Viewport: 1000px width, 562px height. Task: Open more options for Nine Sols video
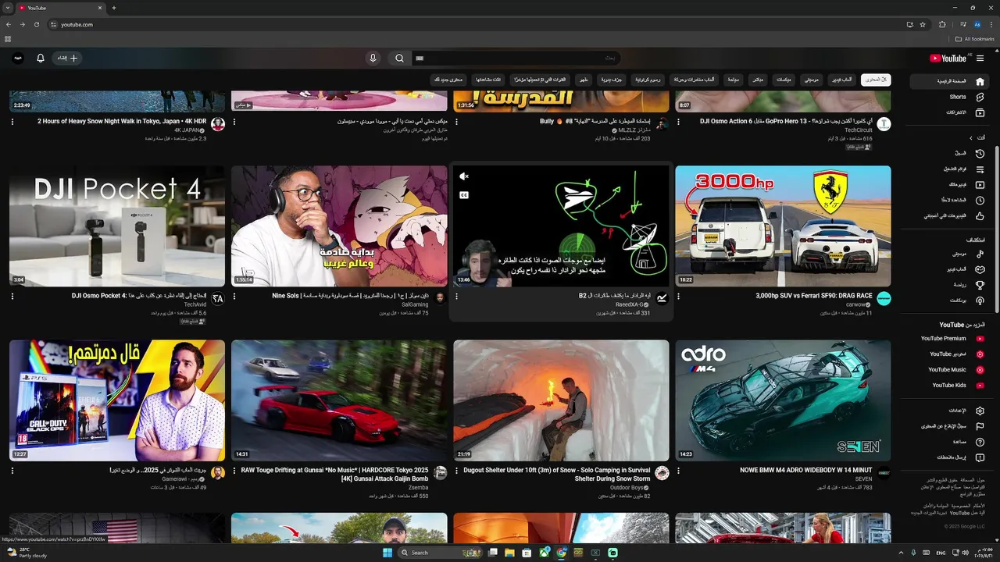234,297
